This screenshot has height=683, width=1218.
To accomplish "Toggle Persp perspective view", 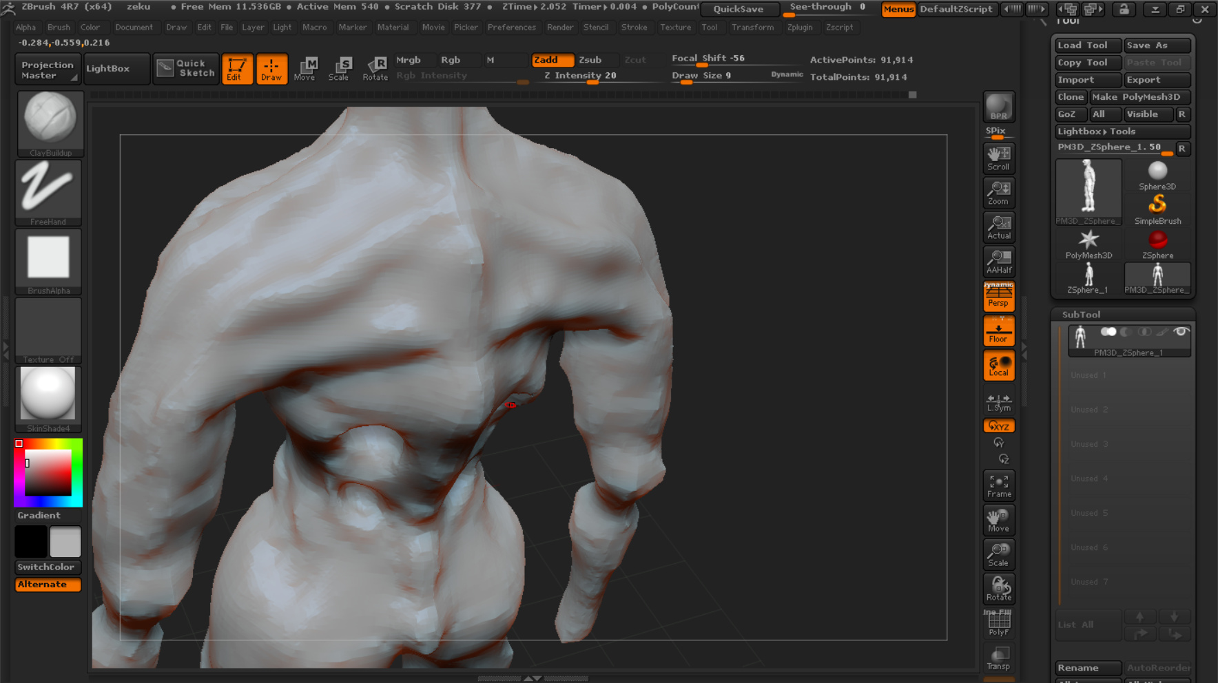I will click(998, 296).
